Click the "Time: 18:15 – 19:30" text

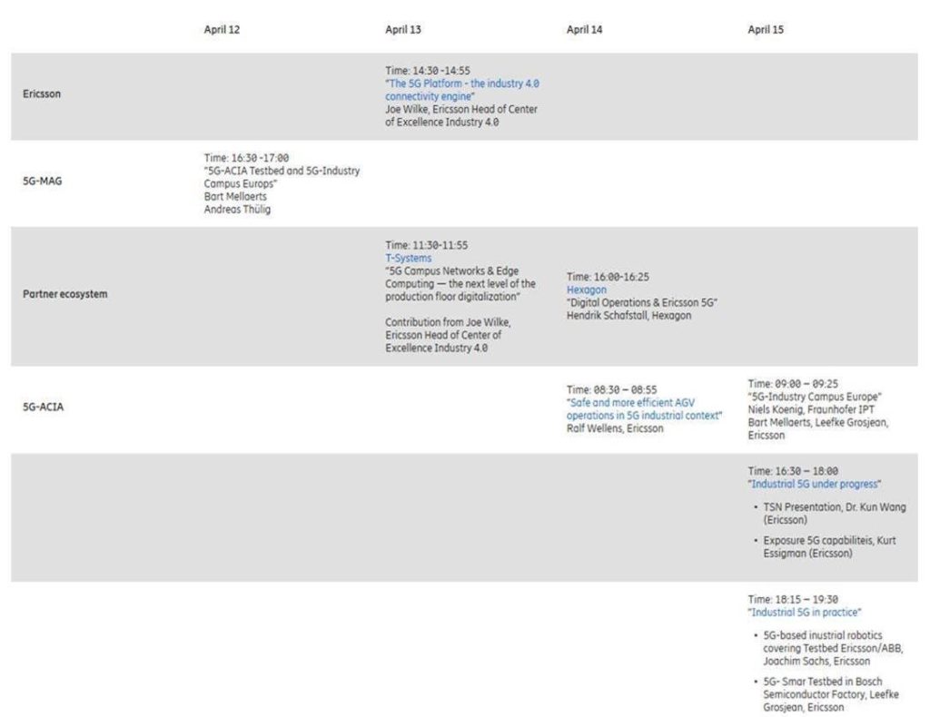click(x=792, y=600)
